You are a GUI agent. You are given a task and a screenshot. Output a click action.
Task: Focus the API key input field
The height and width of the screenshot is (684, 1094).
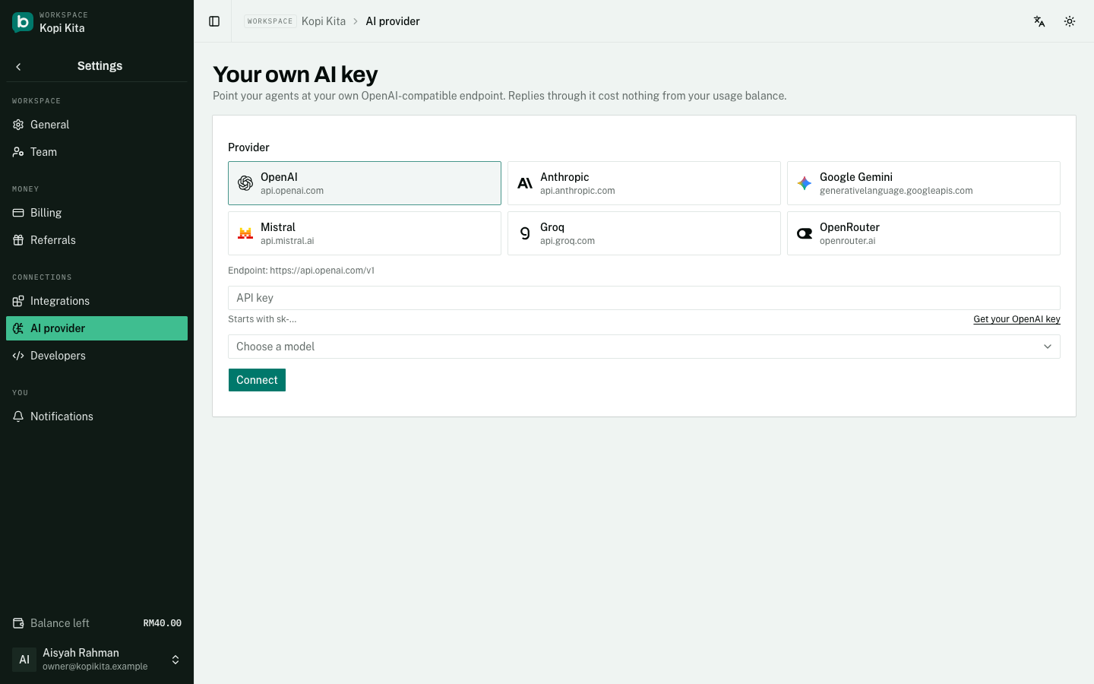(x=644, y=298)
